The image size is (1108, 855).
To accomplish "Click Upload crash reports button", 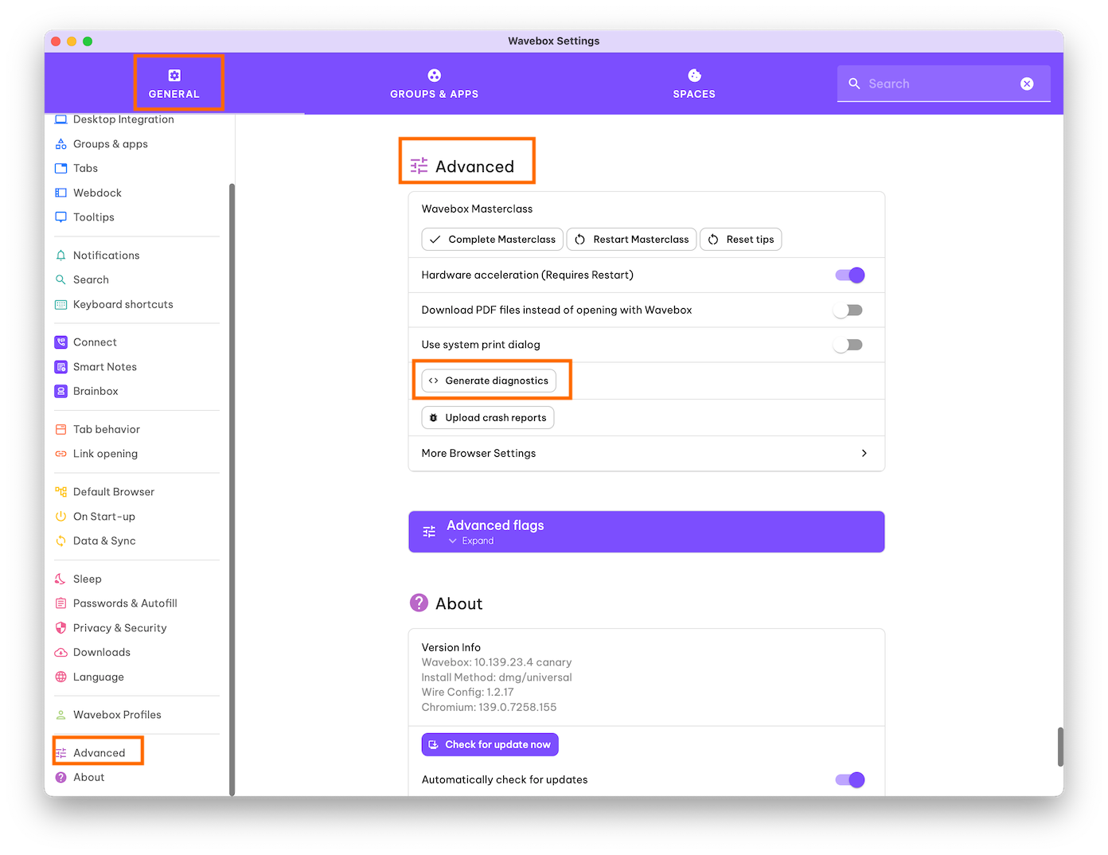I will [x=488, y=418].
